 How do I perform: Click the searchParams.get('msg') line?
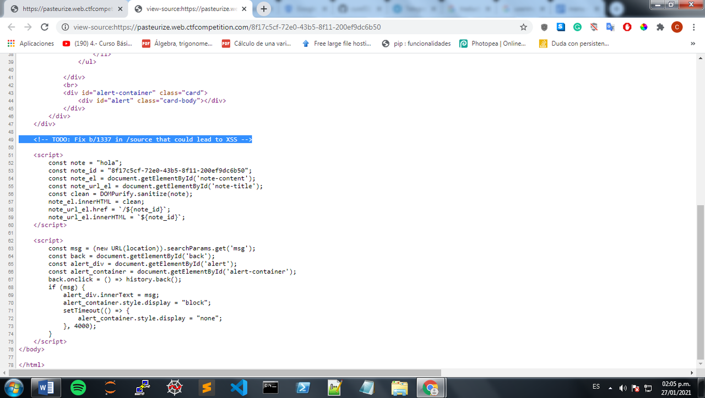coord(152,248)
